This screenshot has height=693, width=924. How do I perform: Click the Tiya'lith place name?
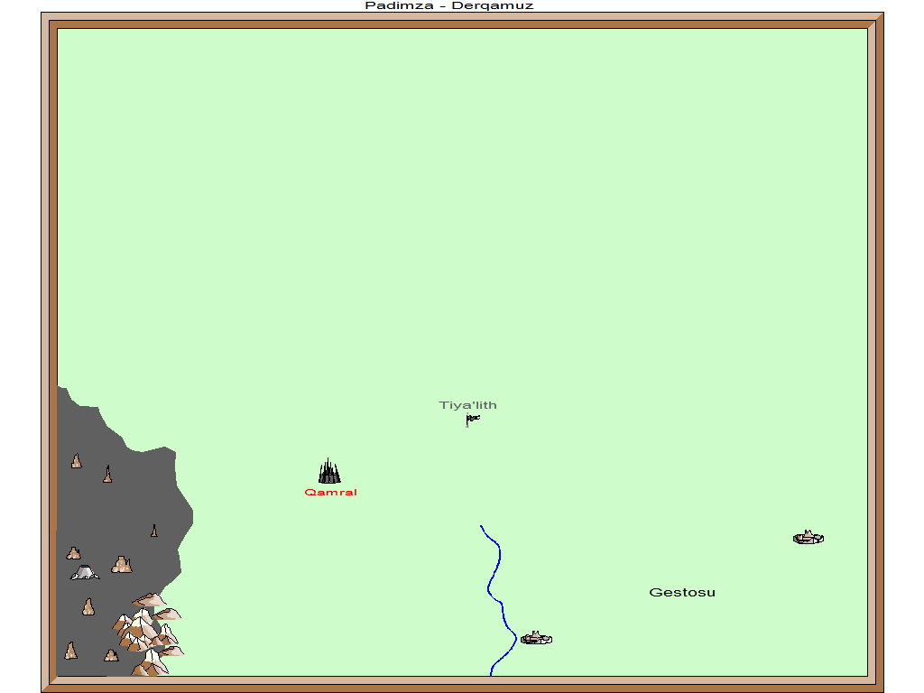pyautogui.click(x=468, y=405)
